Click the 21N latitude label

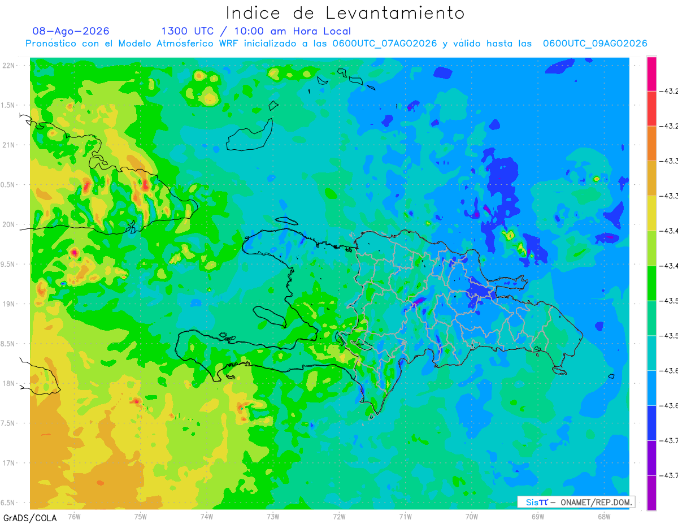coord(8,145)
